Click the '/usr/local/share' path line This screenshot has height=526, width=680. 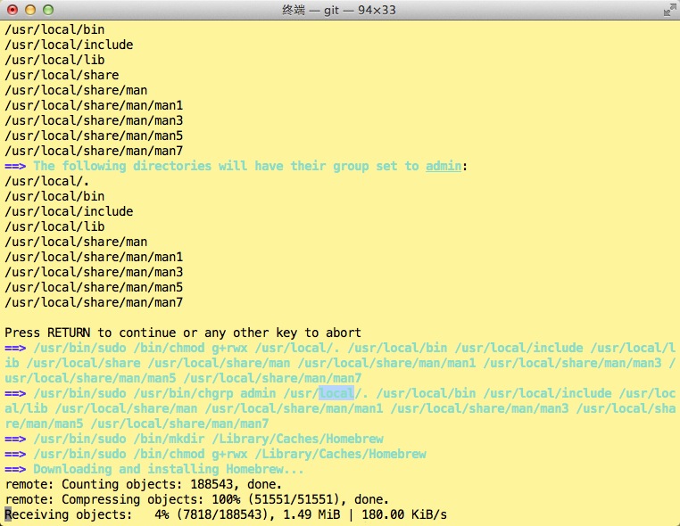(x=62, y=75)
